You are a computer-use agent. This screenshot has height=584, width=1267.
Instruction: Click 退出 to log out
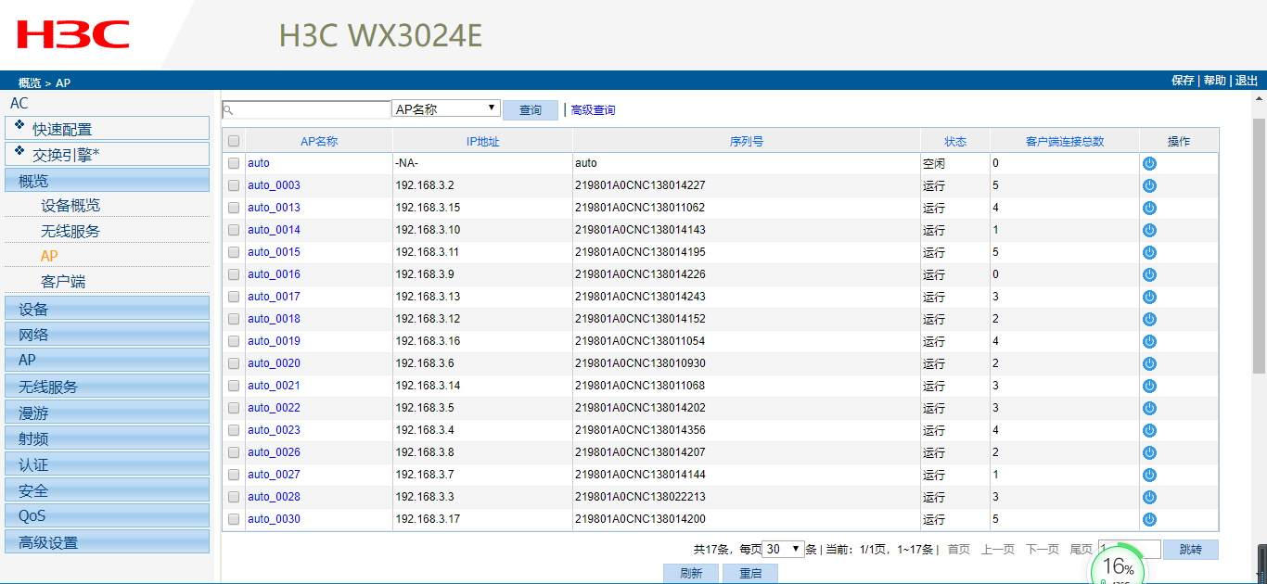tap(1247, 81)
